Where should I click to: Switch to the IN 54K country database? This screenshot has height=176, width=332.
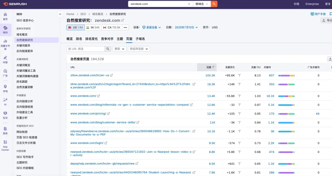(93, 27)
